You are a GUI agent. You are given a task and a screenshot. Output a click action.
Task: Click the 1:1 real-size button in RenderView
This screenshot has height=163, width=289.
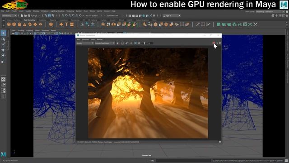tap(131, 43)
